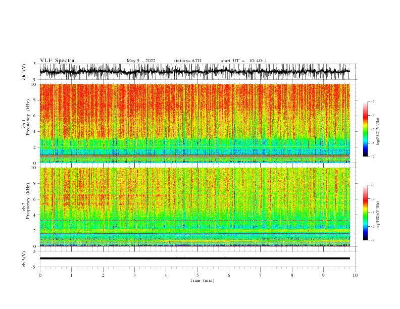This screenshot has height=309, width=400.
Task: Click the "-7" label on the ch.2 colorbar
Action: [372, 240]
